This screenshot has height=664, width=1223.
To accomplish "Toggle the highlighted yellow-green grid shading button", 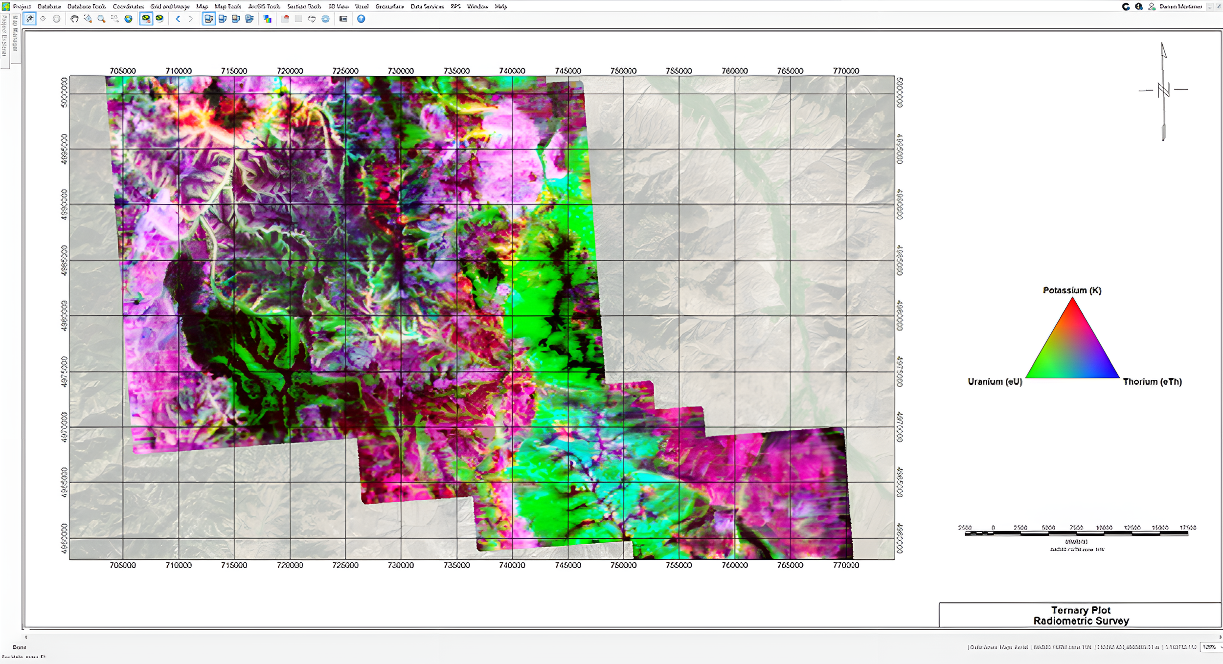I will 146,19.
